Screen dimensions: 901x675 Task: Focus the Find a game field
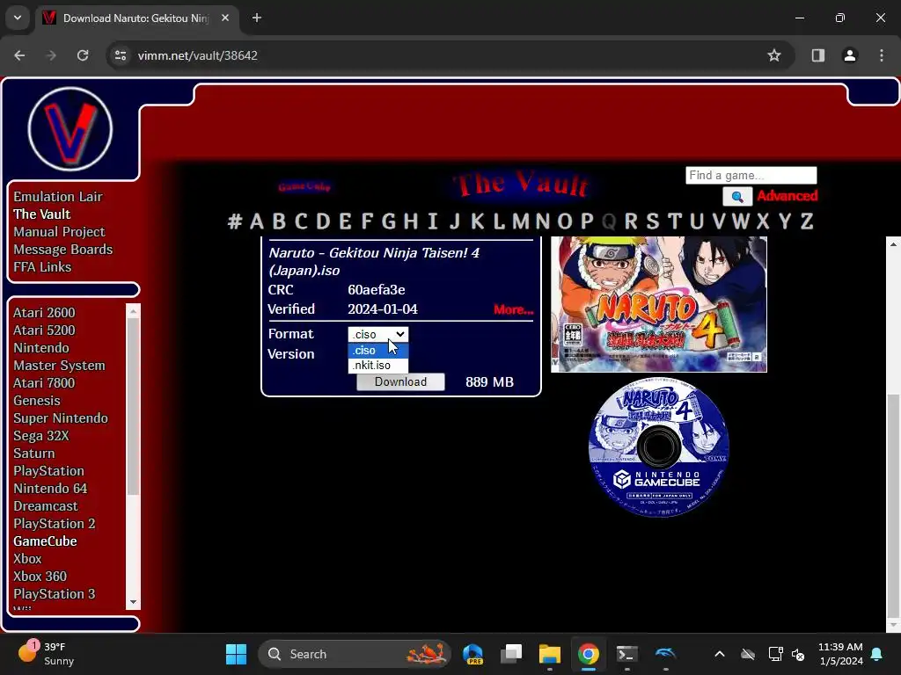(751, 175)
